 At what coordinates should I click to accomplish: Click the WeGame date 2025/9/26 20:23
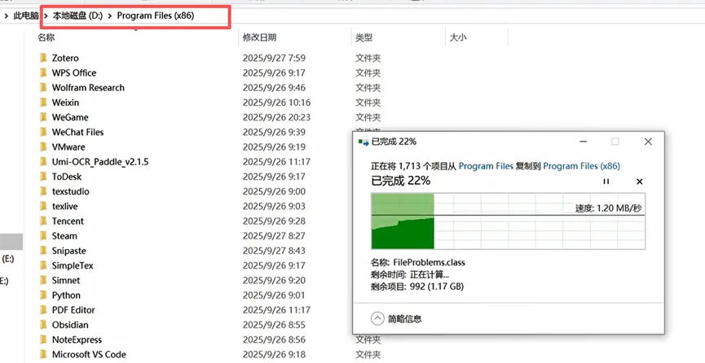click(276, 117)
